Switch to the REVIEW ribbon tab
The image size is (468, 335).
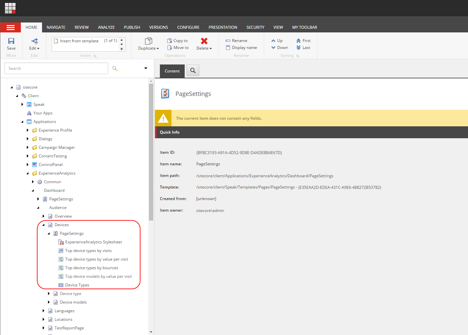[x=82, y=27]
